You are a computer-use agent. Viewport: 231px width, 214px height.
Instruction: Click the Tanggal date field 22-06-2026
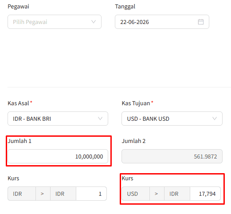(x=162, y=22)
